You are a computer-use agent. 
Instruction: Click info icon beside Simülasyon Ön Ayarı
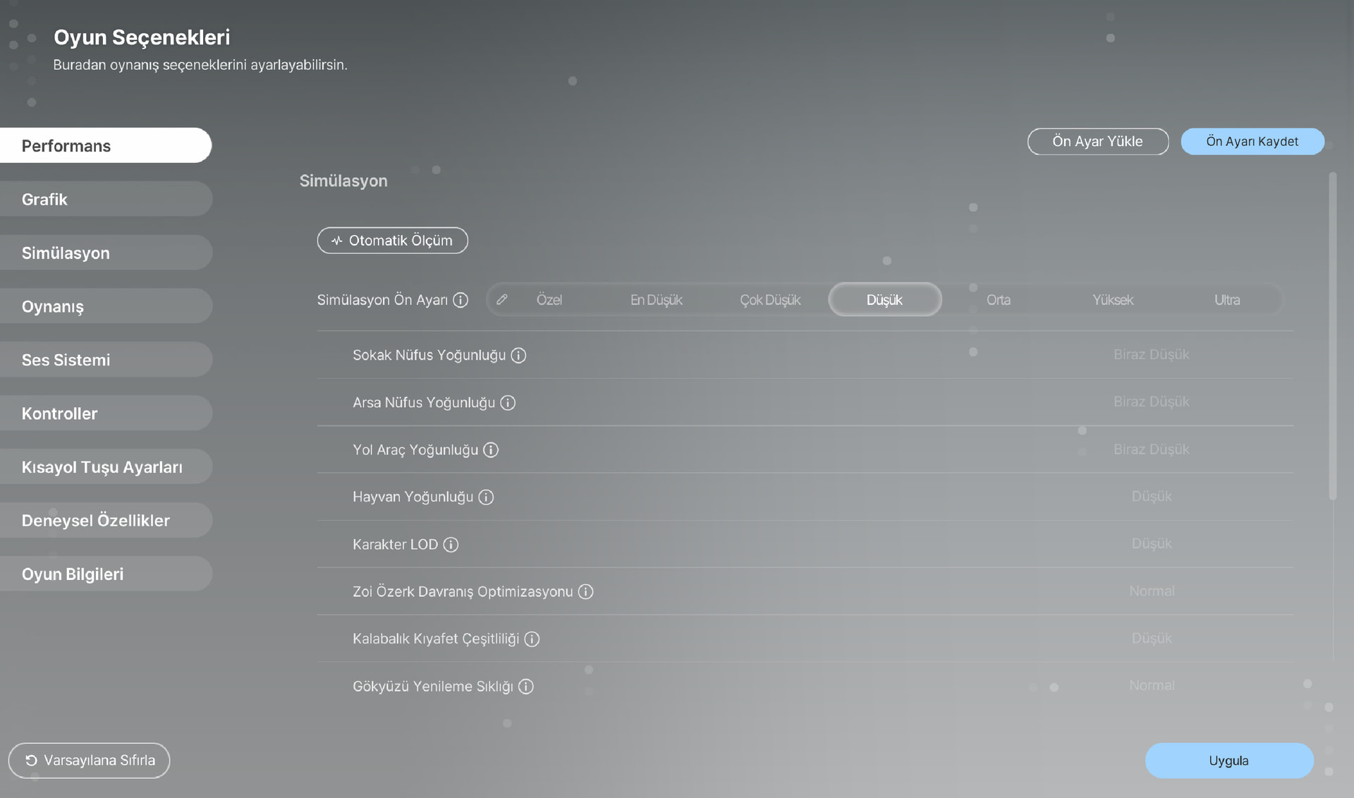[461, 300]
